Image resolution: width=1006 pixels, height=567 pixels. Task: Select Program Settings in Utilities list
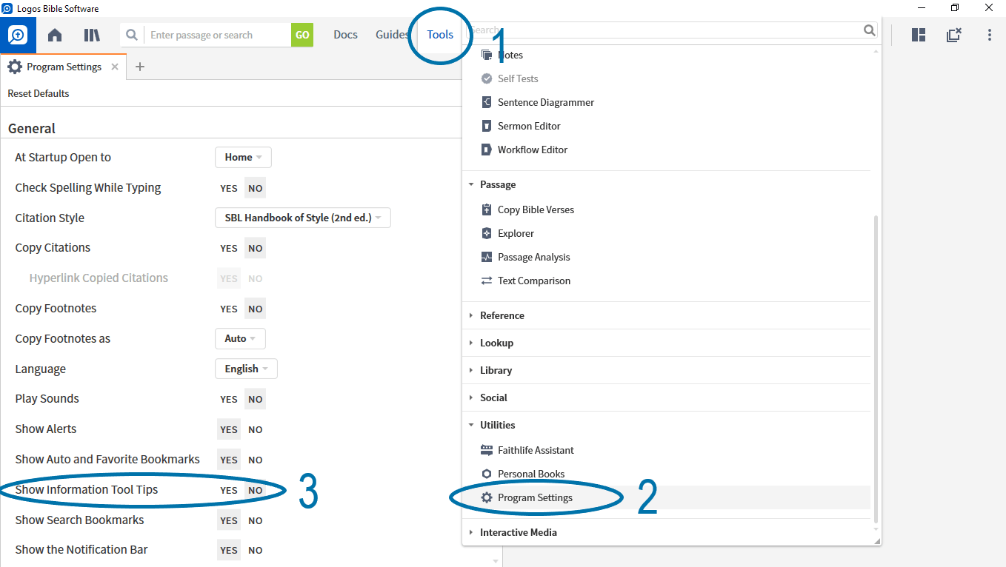coord(535,497)
